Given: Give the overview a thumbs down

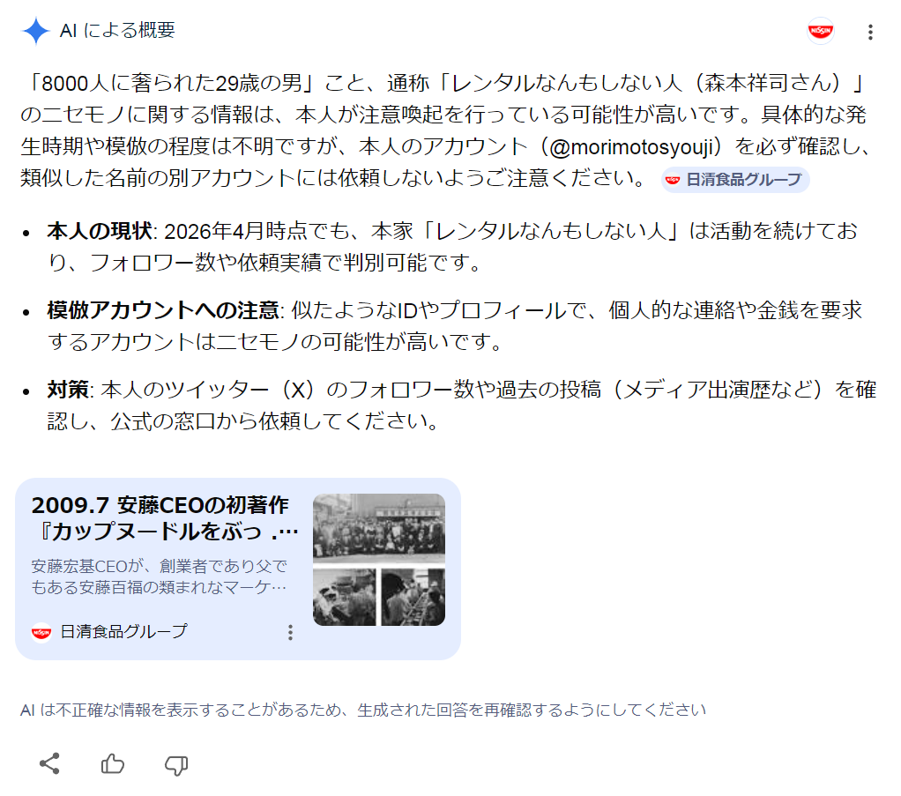Looking at the screenshot, I should coord(175,765).
